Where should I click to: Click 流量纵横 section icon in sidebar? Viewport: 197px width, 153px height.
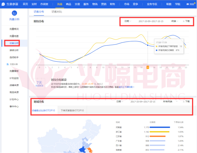point(8,64)
